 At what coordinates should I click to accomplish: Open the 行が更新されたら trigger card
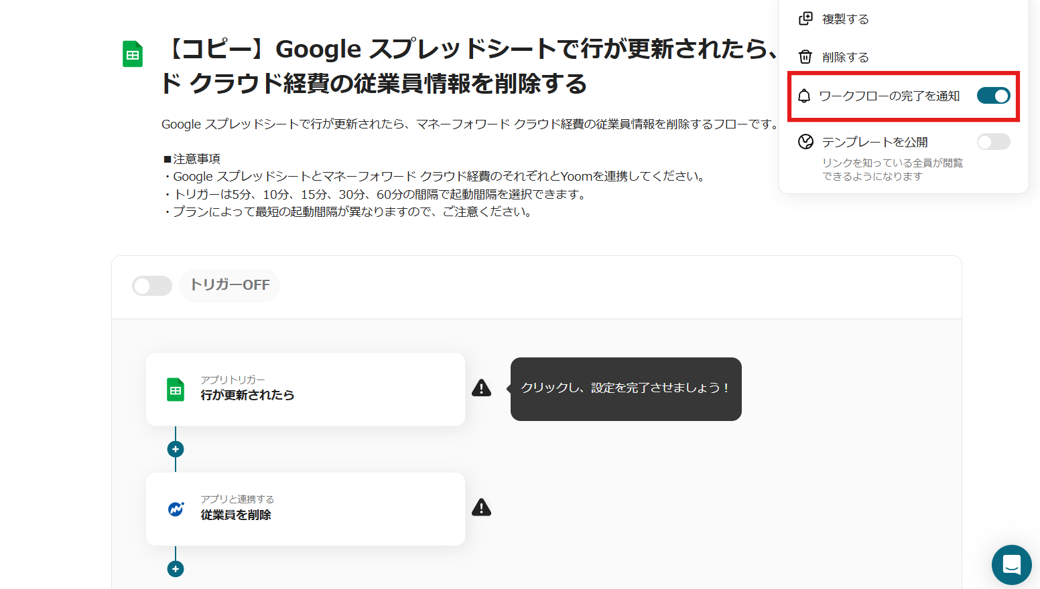pyautogui.click(x=306, y=389)
